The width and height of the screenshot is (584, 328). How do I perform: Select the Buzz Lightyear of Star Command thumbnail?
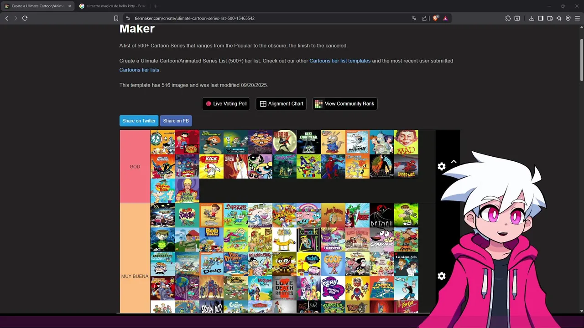[308, 142]
